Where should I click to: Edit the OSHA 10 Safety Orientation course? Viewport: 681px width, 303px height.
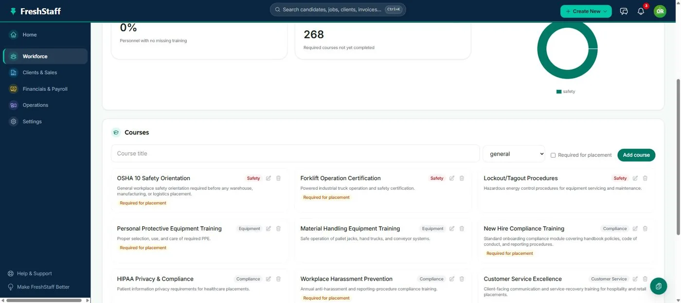[269, 178]
